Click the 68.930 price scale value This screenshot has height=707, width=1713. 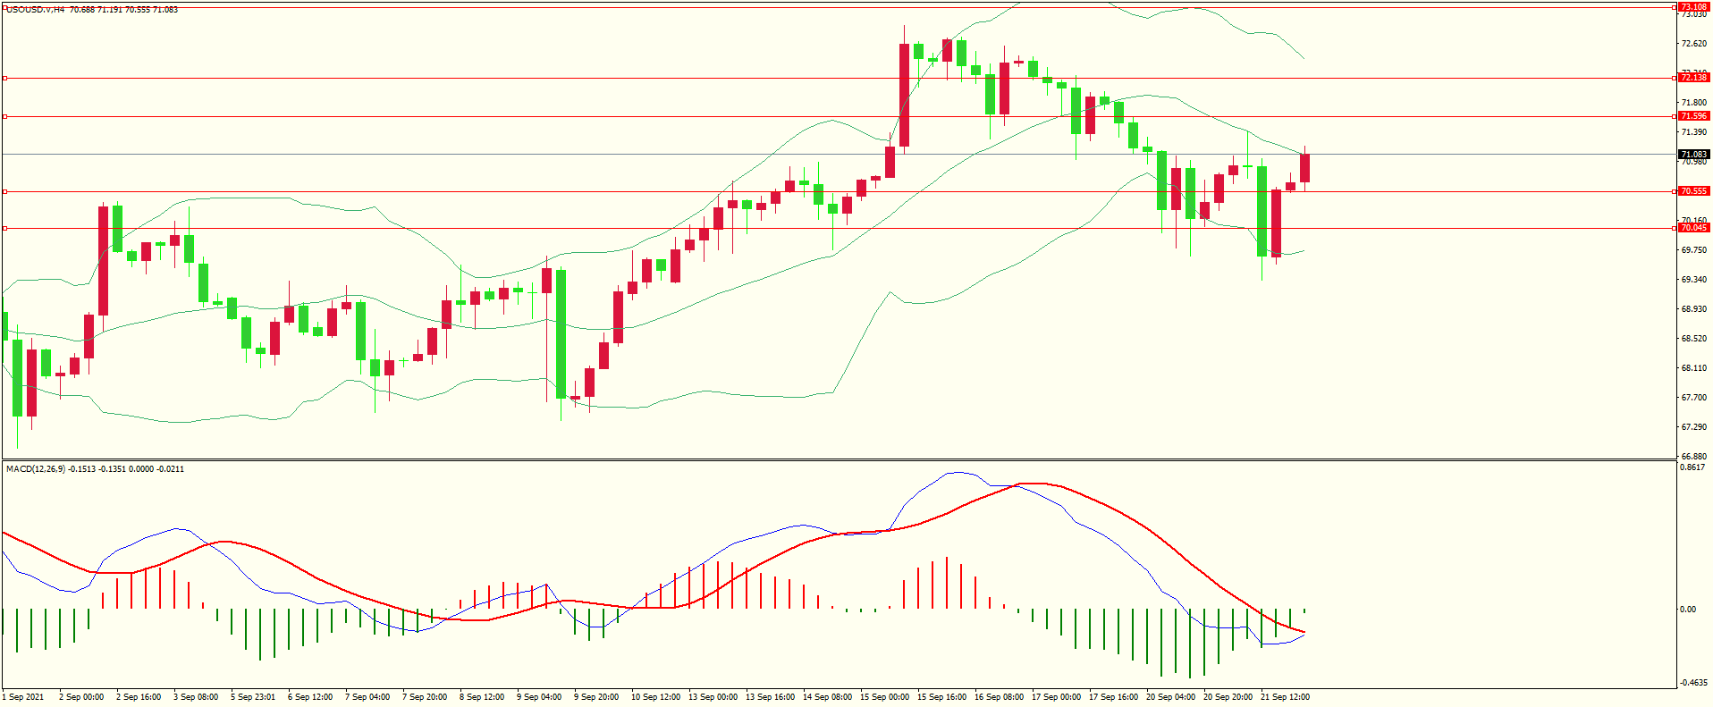pyautogui.click(x=1693, y=309)
